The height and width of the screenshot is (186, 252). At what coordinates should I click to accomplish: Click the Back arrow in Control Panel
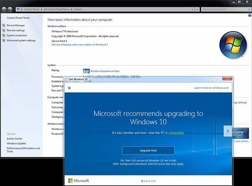(4, 8)
